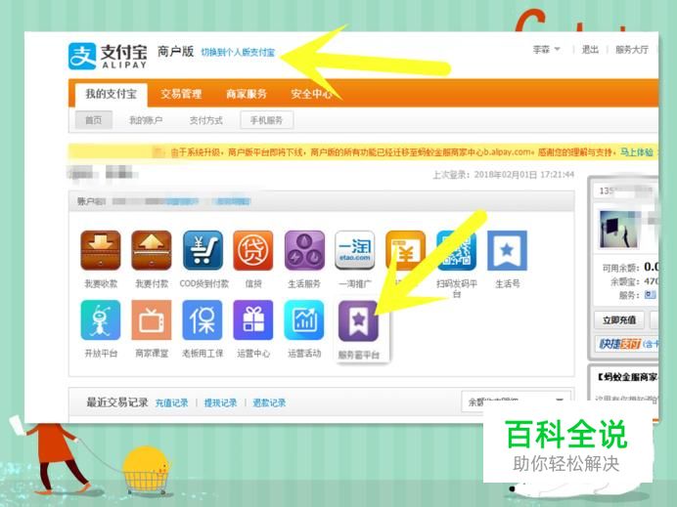Viewport: 677px width, 507px height.
Task: Click the 蚂蚁金服商家 notice heading
Action: coord(627,377)
